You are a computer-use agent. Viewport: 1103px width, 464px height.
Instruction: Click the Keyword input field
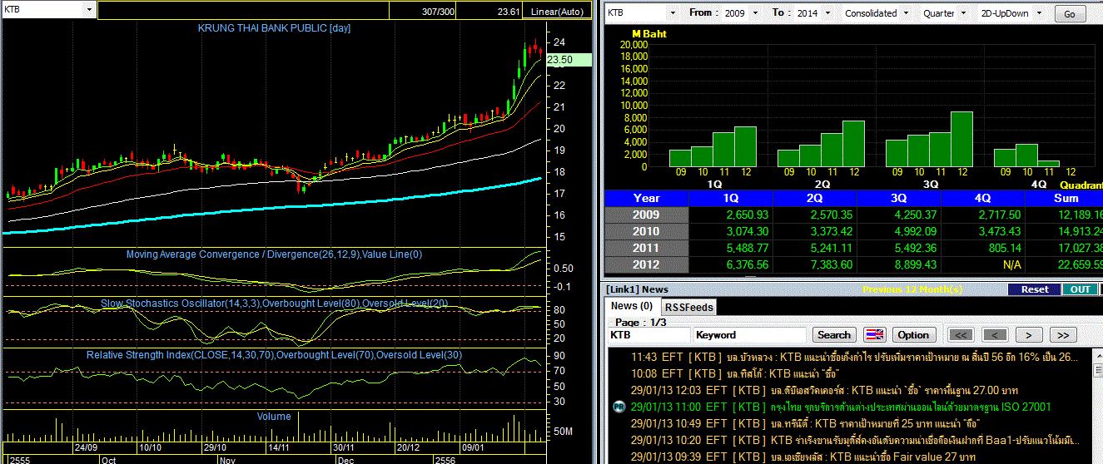(x=750, y=335)
